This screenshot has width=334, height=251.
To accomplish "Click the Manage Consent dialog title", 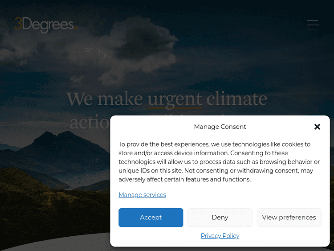I will [x=220, y=127].
